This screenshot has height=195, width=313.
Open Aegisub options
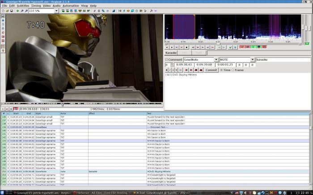coord(151,11)
